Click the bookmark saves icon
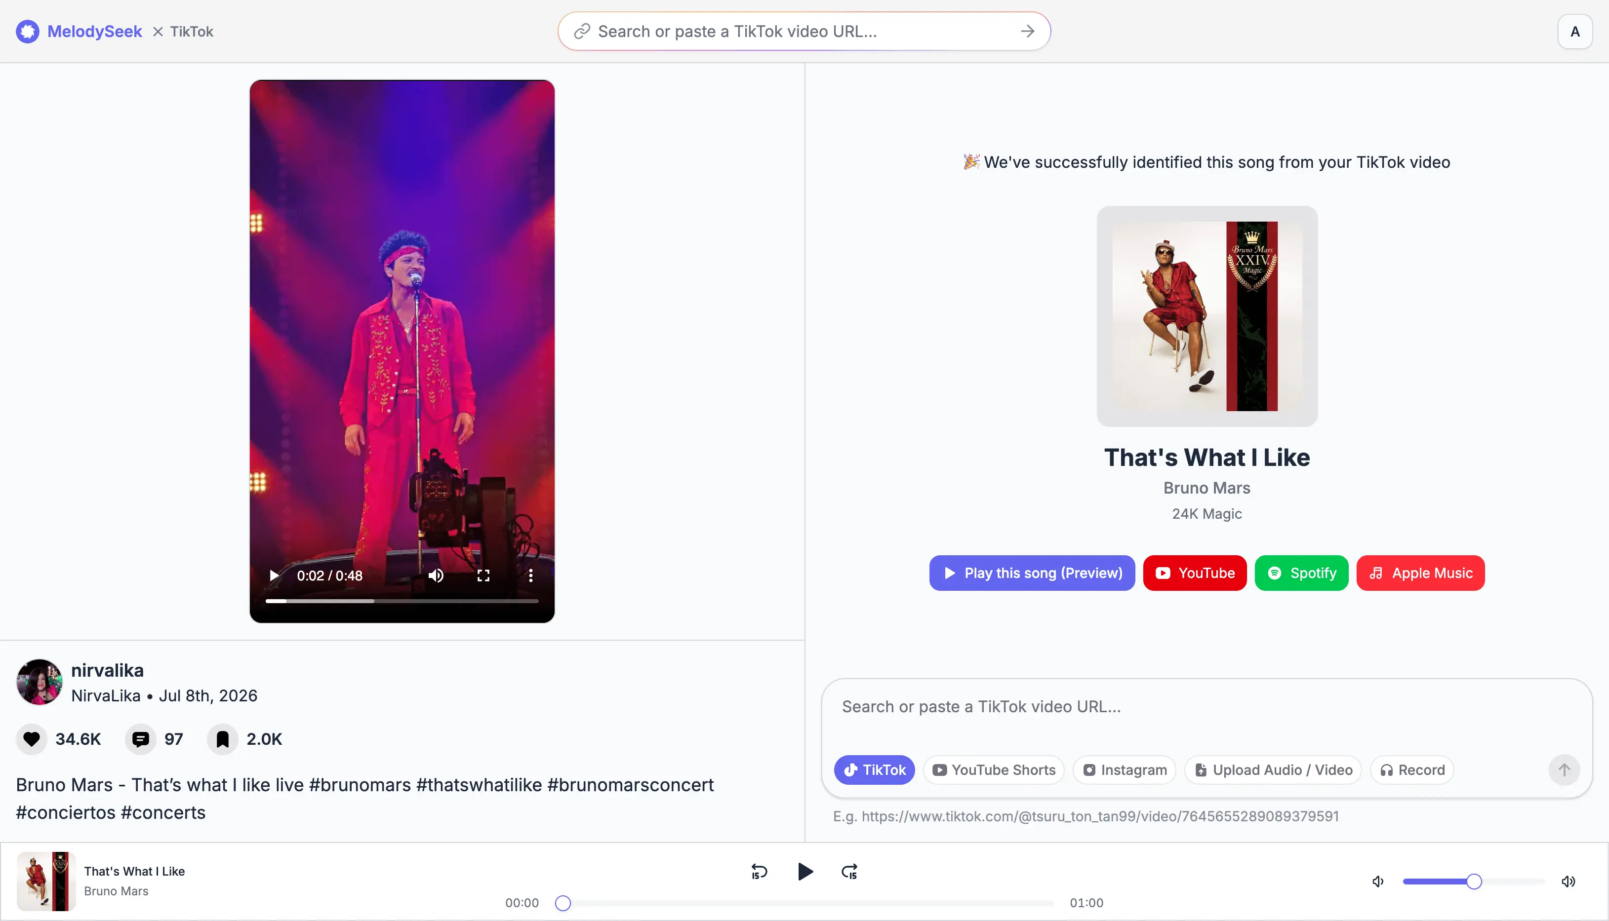This screenshot has height=921, width=1609. [x=223, y=739]
